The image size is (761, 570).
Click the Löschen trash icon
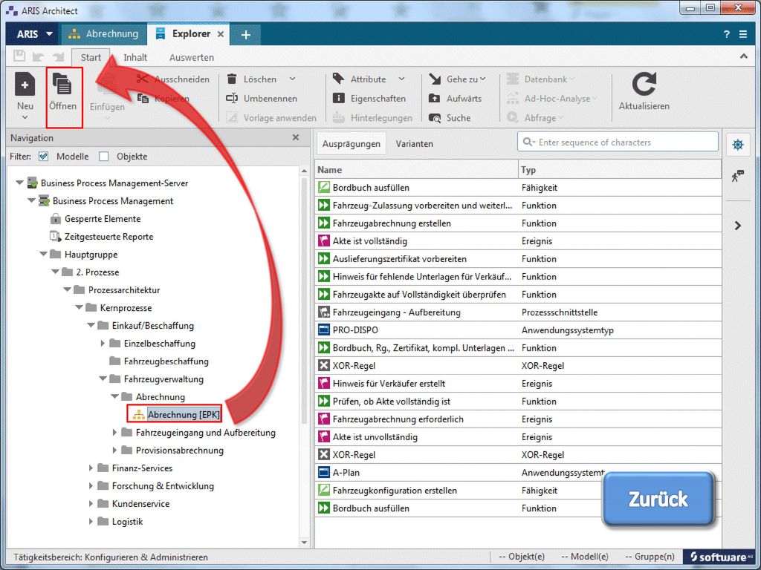coord(232,79)
